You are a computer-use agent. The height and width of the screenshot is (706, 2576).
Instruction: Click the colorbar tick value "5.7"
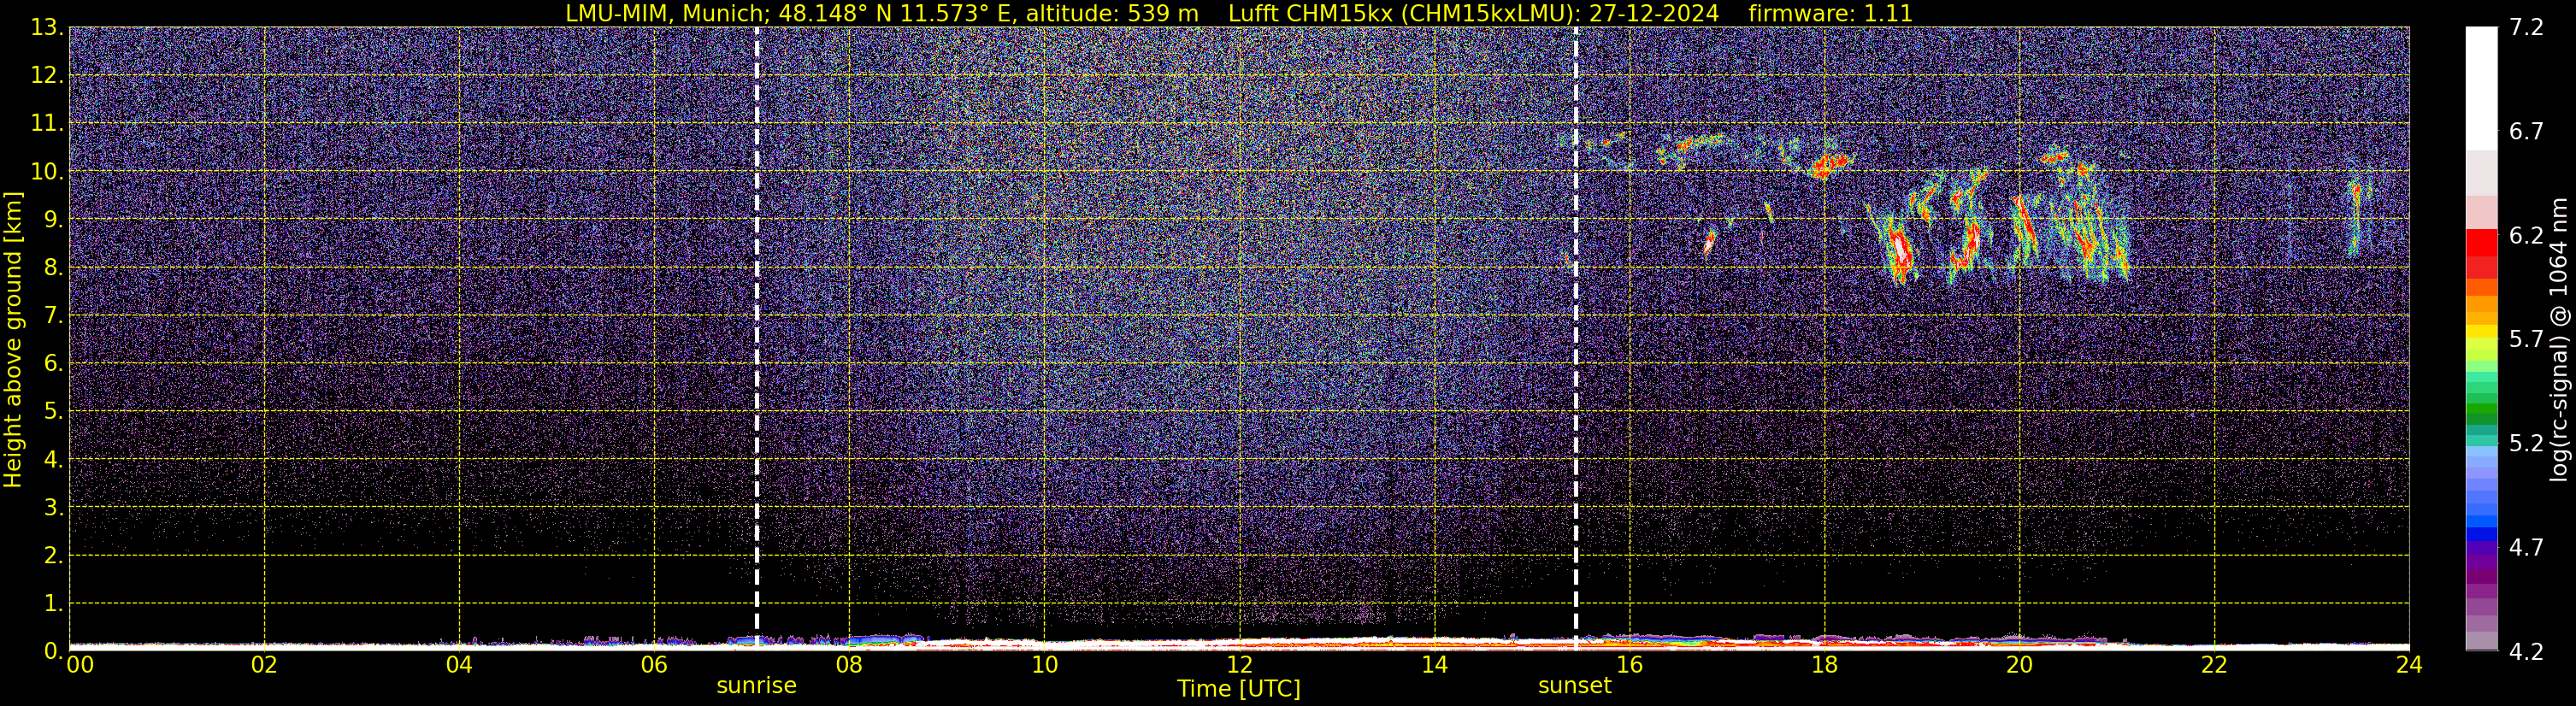tap(2526, 340)
